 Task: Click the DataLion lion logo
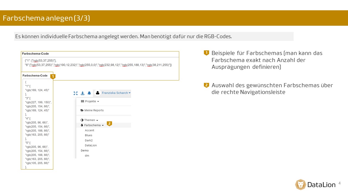300,185
